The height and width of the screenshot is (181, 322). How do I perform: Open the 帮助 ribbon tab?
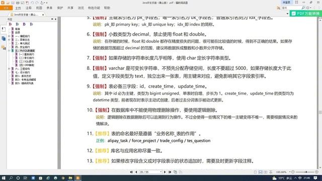(x=107, y=8)
